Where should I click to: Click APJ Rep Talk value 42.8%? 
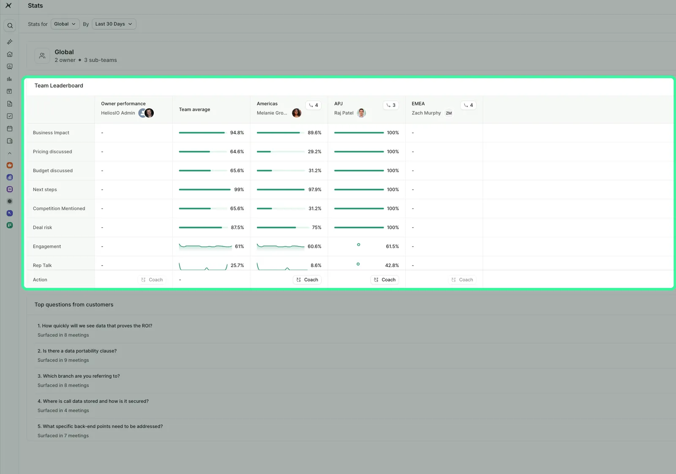pyautogui.click(x=392, y=265)
